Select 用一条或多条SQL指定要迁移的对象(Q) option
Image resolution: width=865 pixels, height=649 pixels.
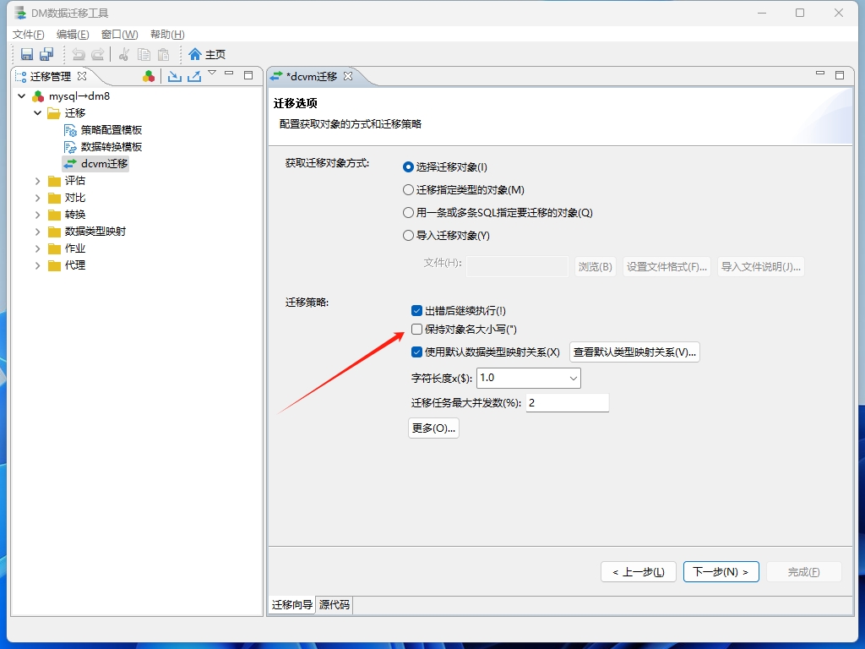coord(408,212)
